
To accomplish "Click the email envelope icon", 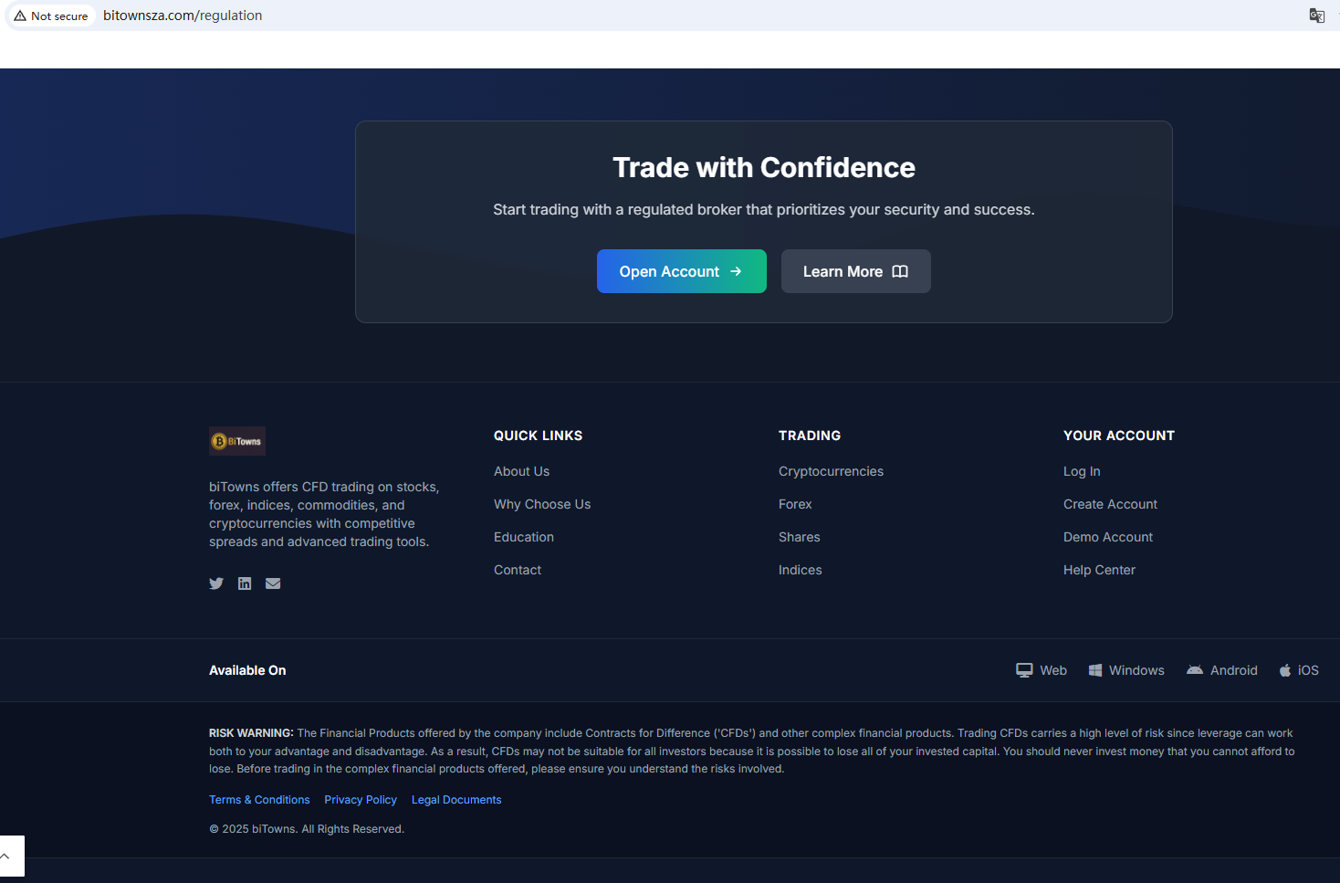I will [x=273, y=583].
